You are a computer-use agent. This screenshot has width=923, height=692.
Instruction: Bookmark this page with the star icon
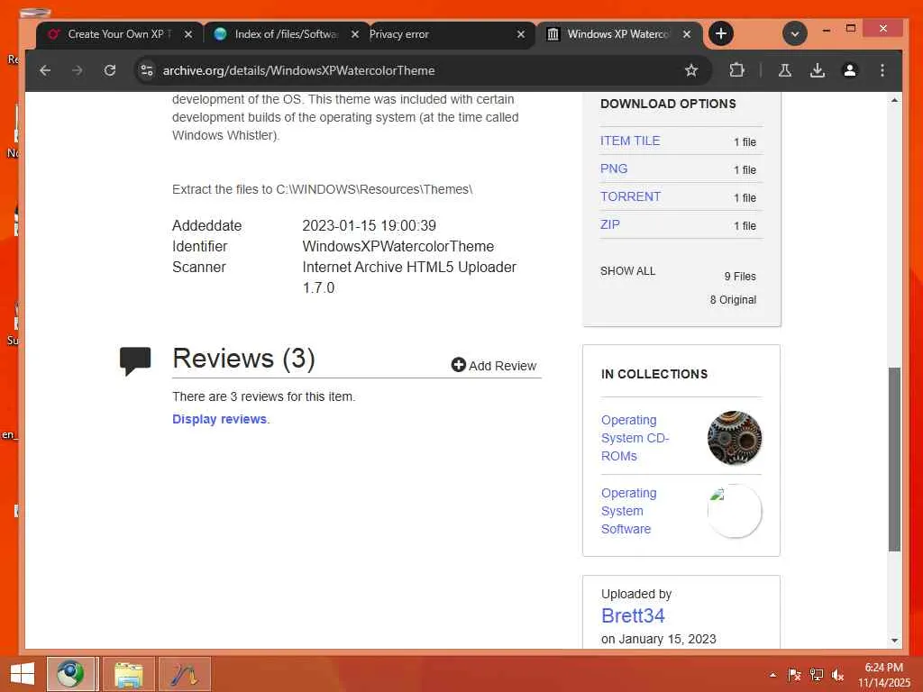[691, 70]
